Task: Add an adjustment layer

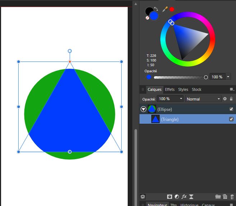Action: pyautogui.click(x=177, y=197)
